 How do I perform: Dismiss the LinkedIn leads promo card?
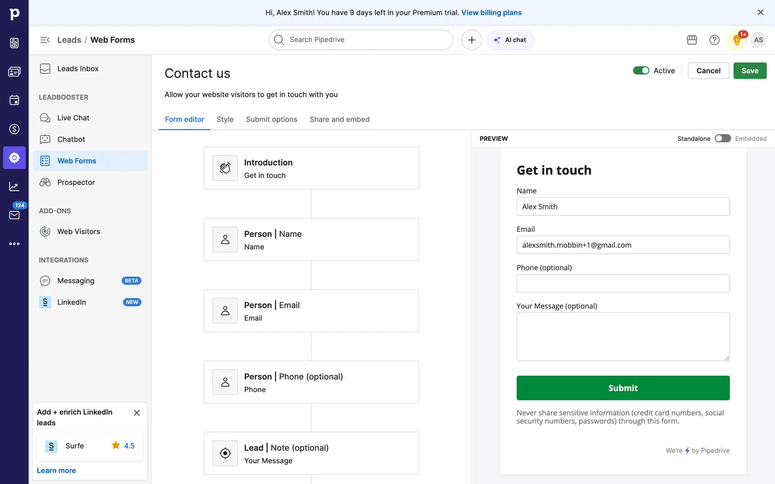(137, 413)
